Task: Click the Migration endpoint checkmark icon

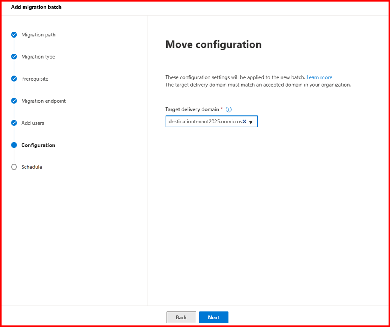Action: [x=14, y=101]
